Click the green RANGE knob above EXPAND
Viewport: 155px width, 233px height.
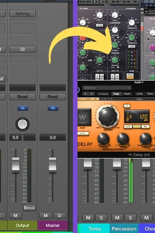[115, 45]
